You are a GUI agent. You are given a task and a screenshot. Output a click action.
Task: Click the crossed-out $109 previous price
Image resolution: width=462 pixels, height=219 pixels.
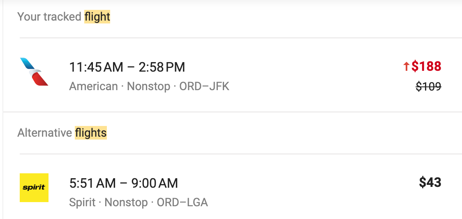428,86
